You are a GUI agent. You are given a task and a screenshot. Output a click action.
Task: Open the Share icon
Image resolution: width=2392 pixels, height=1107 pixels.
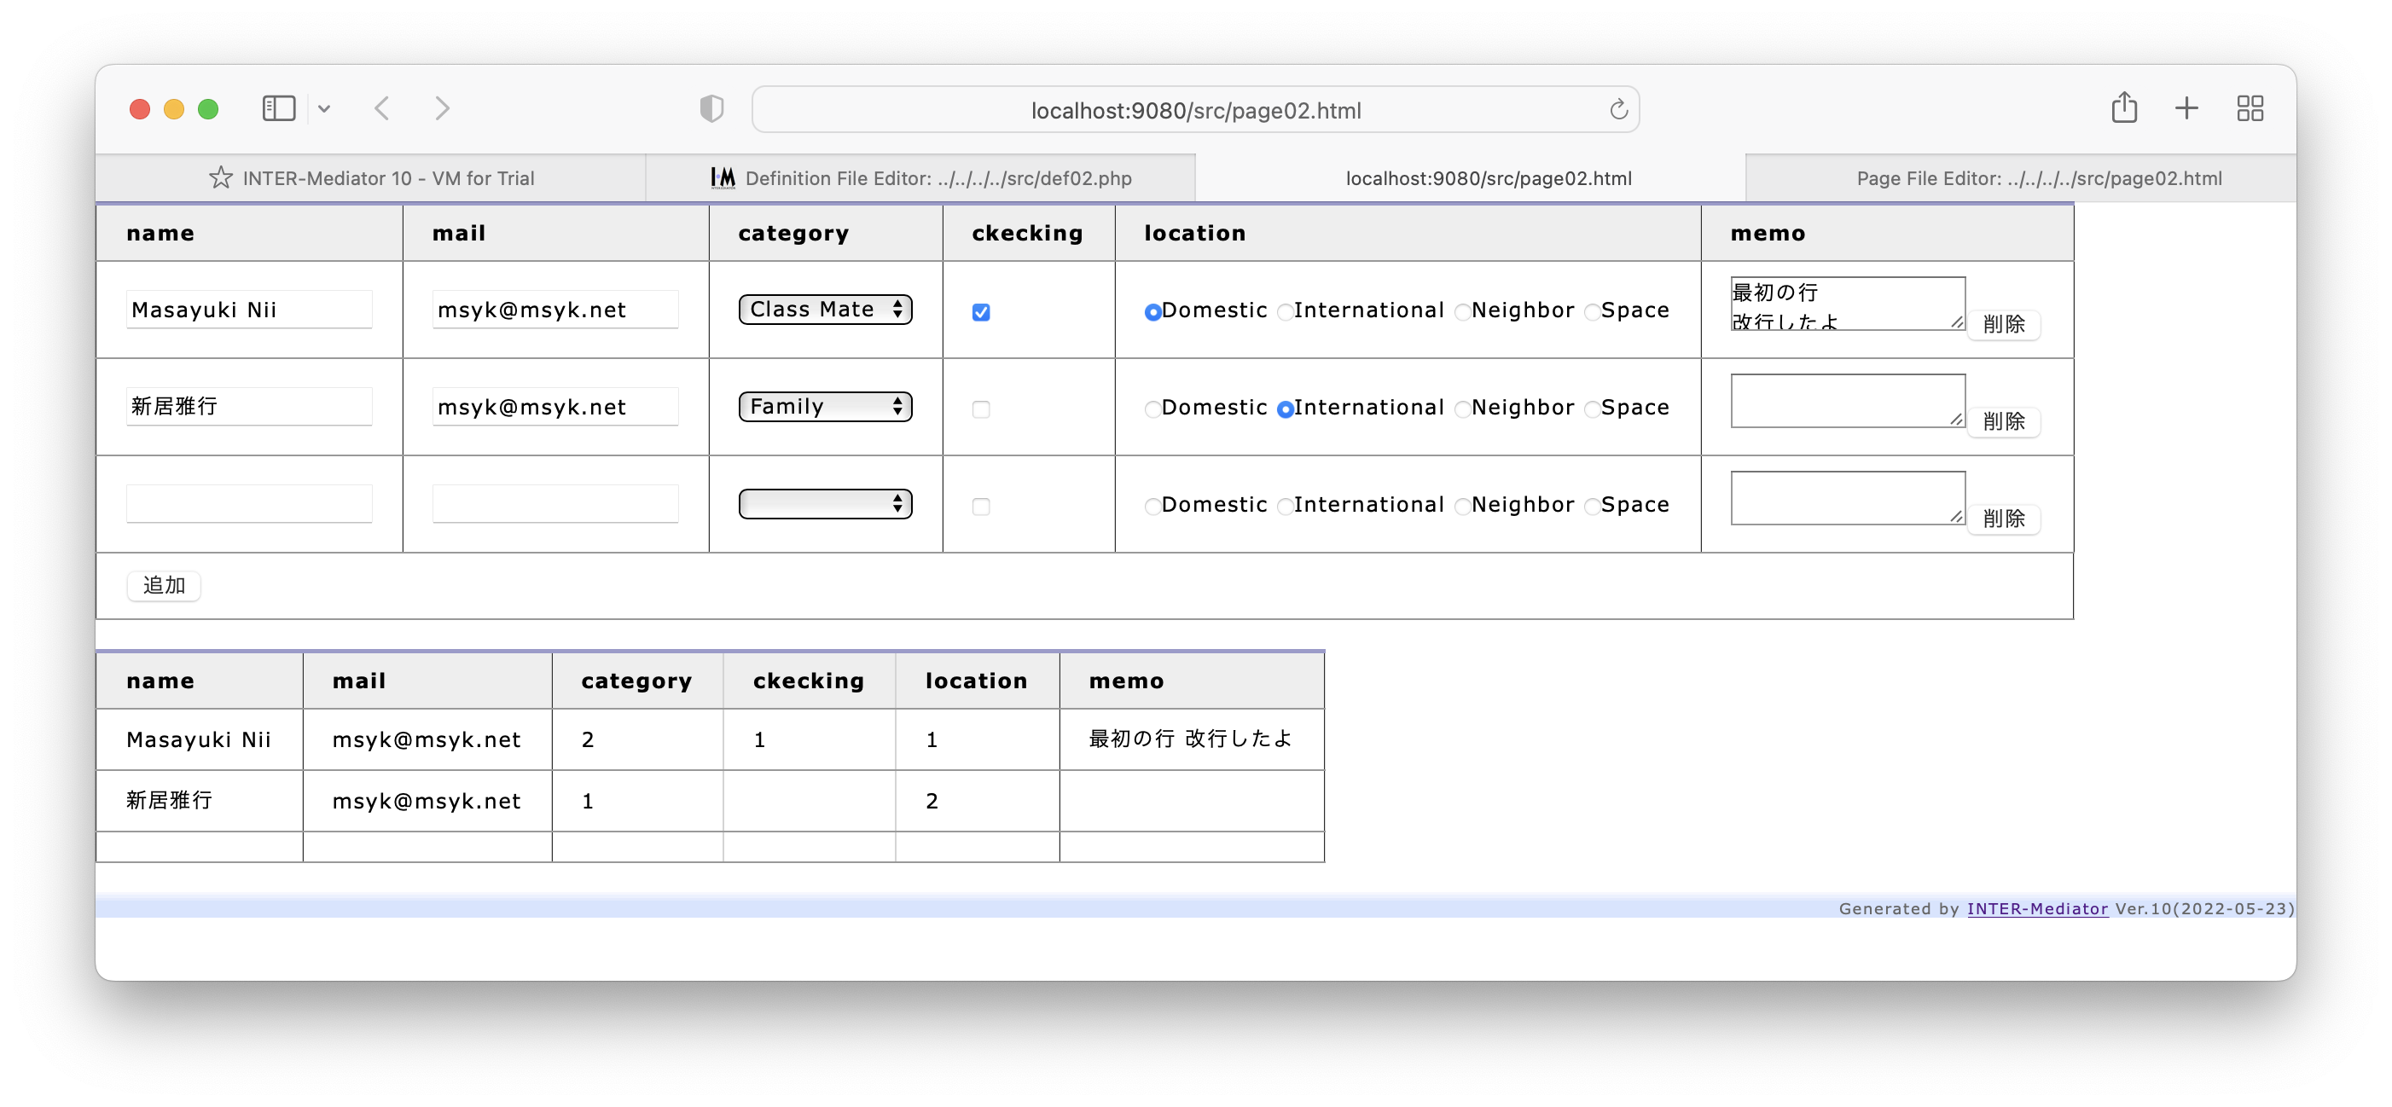pyautogui.click(x=2123, y=107)
